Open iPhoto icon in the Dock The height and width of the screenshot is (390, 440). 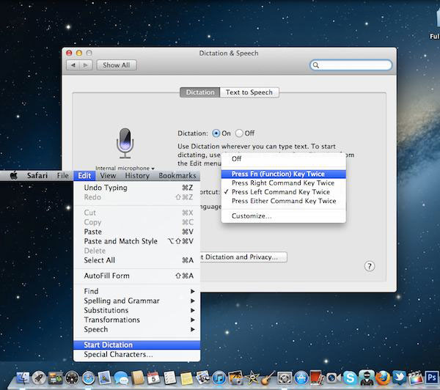coord(235,378)
